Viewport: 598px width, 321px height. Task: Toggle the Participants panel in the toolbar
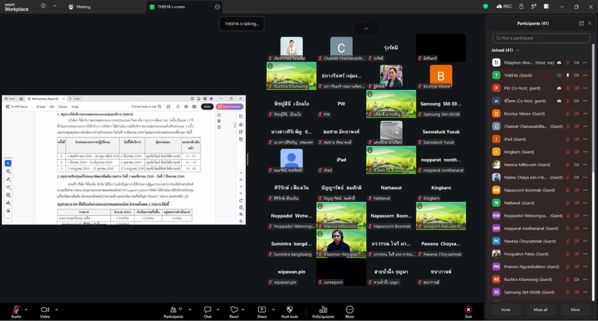pos(173,312)
